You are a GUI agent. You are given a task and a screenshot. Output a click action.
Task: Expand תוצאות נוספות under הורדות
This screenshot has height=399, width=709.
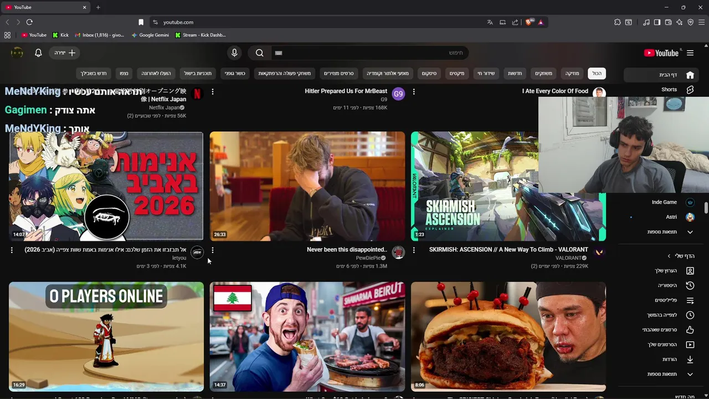(x=662, y=374)
